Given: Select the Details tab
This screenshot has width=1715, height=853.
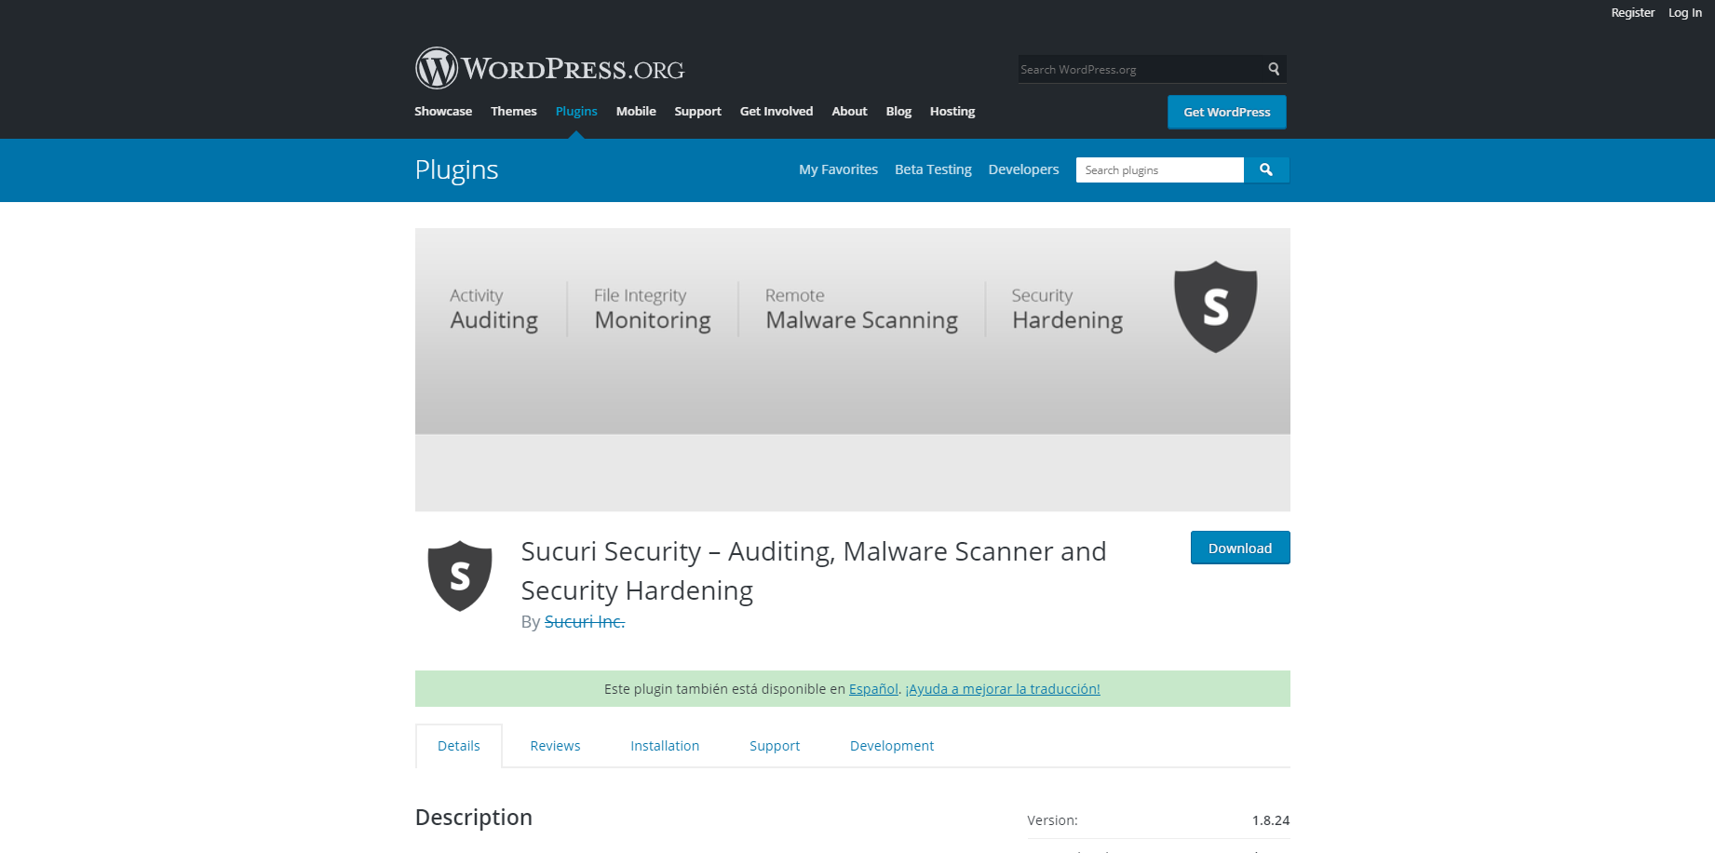Looking at the screenshot, I should tap(459, 746).
